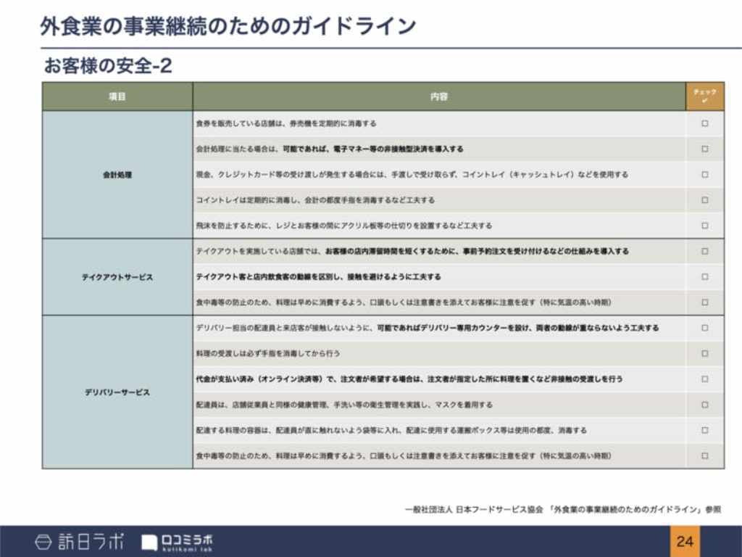Screen dimensions: 742x557
Task: Click the デリバリーサービス category cell
Action: (117, 392)
